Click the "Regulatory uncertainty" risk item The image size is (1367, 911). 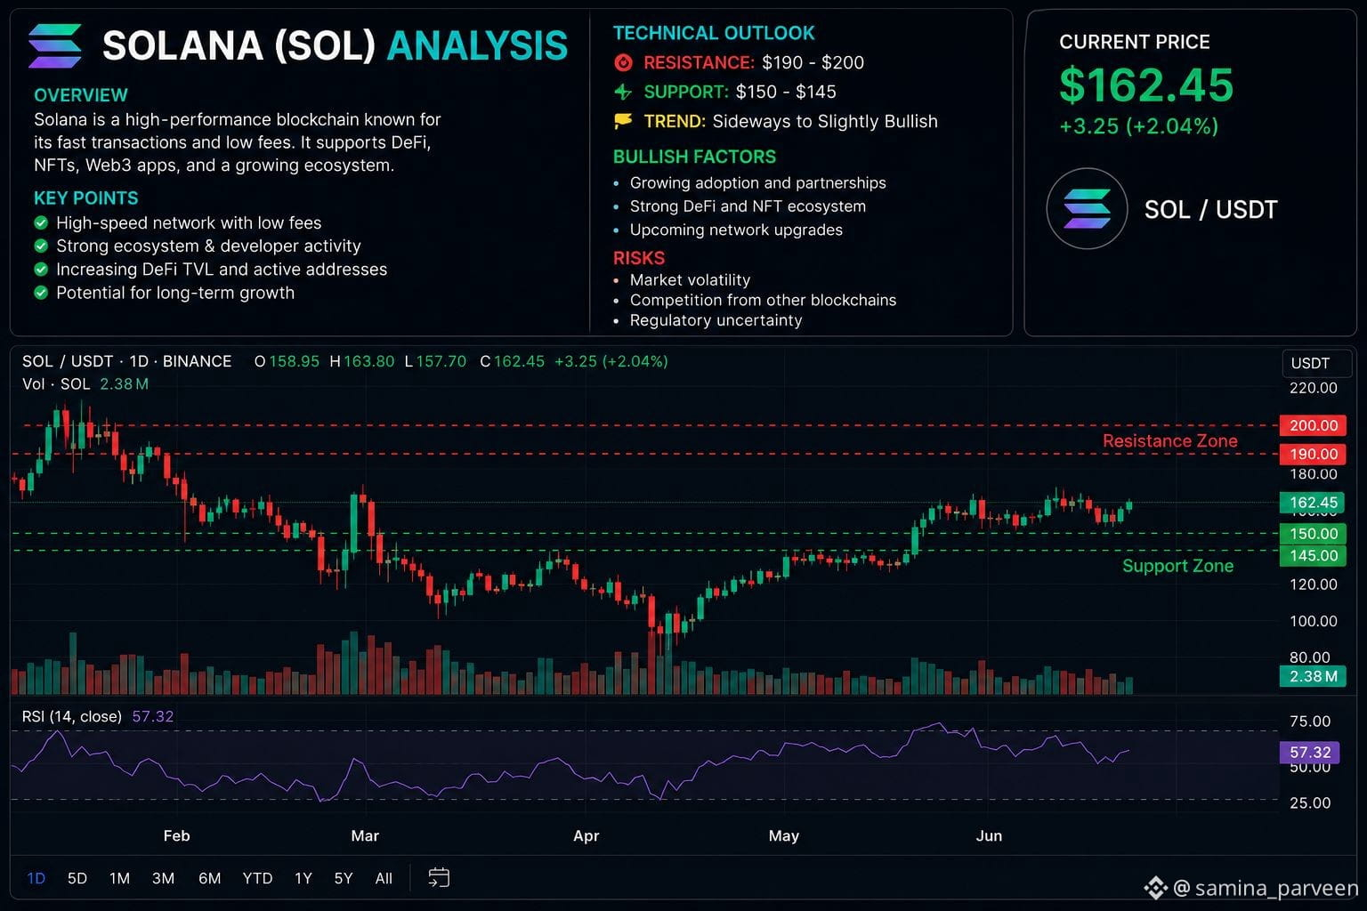coord(716,320)
